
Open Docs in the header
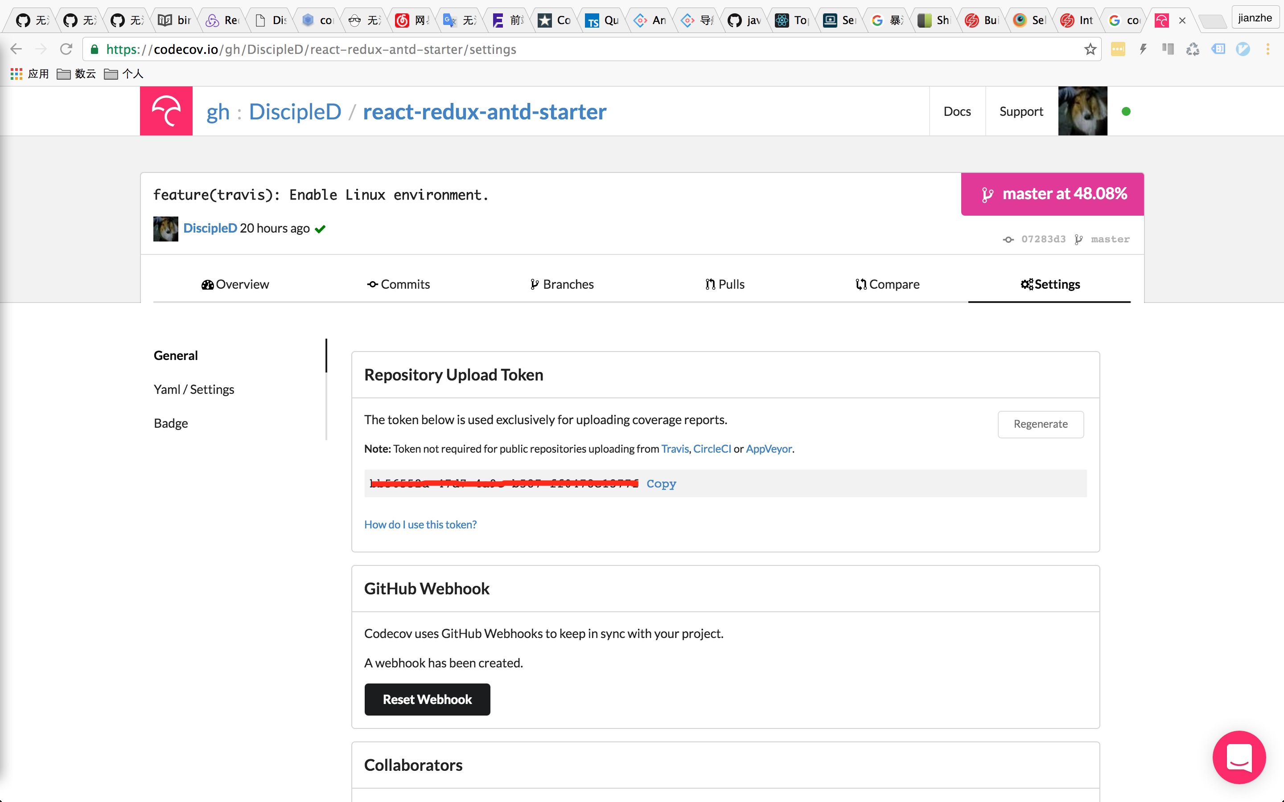pos(957,111)
